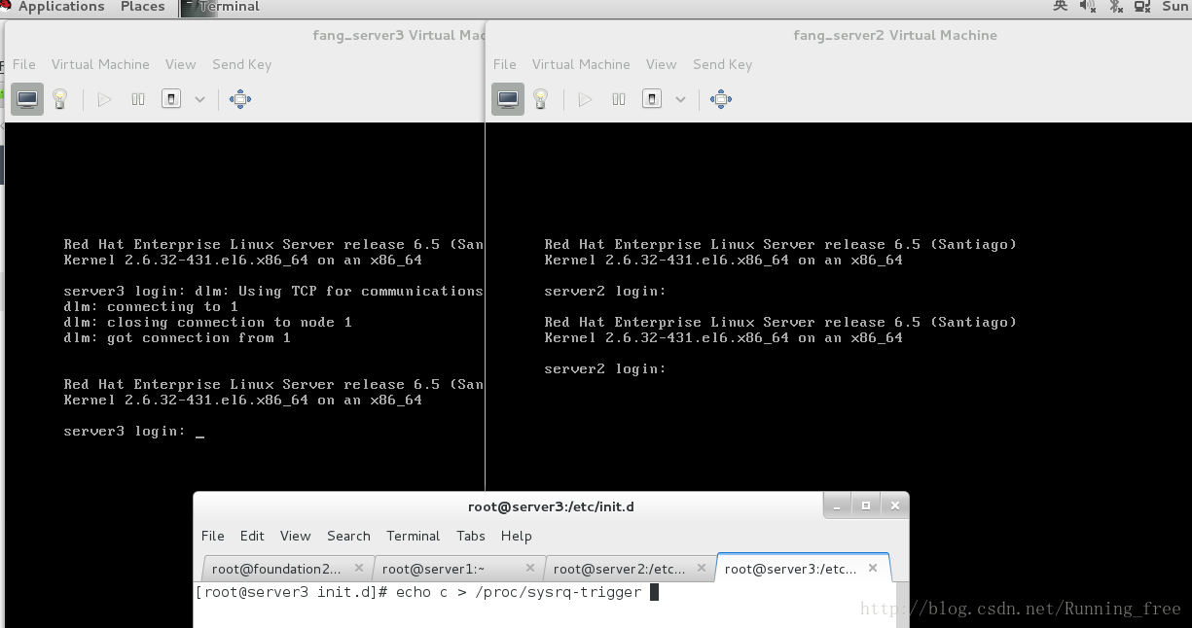Viewport: 1192px width, 628px height.
Task: Close the root@server3 terminal window
Action: point(894,506)
